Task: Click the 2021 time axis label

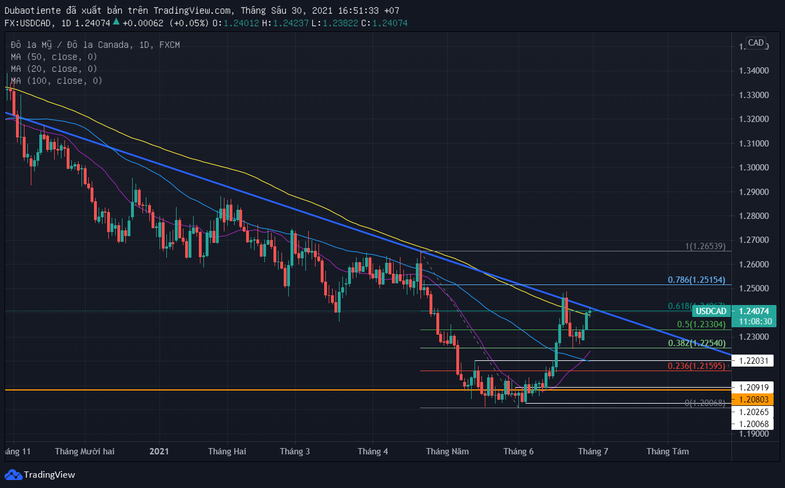Action: [x=159, y=452]
